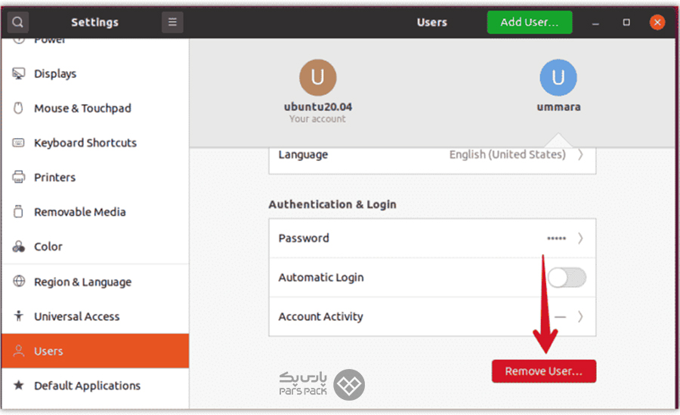Screen dimensions: 680x415
Task: Toggle the Automatic Login switch
Action: (567, 277)
